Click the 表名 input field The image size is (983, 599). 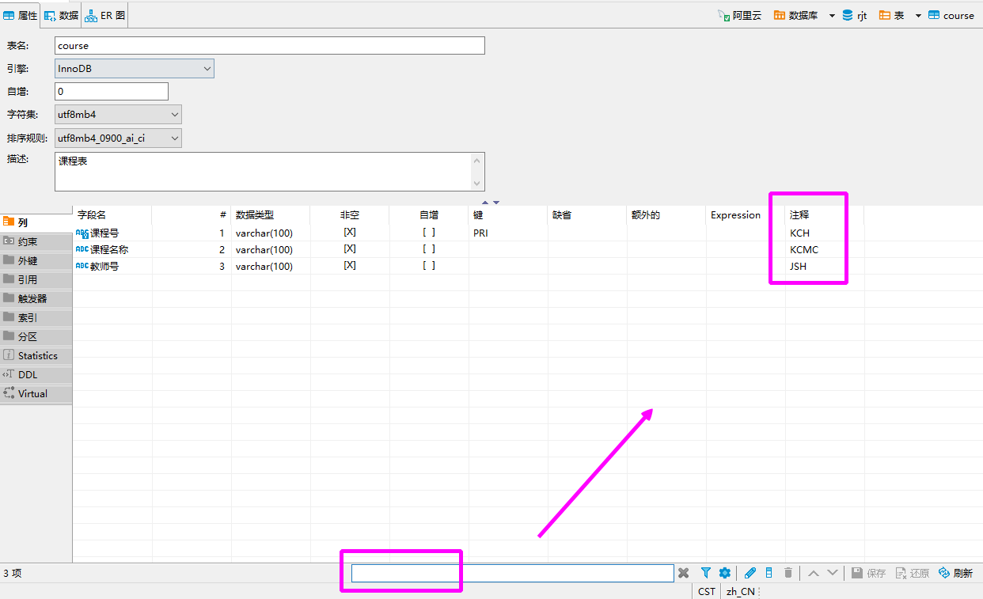coord(270,46)
